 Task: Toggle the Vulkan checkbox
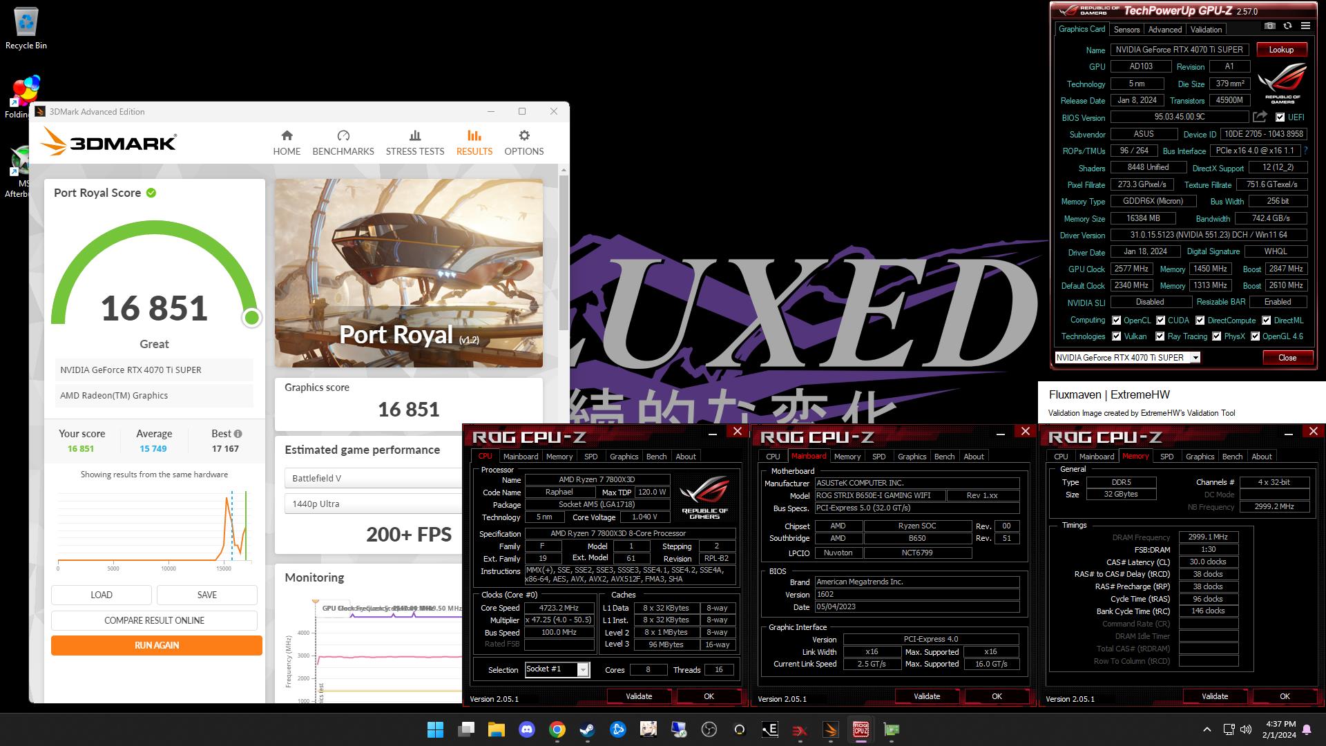click(x=1116, y=336)
